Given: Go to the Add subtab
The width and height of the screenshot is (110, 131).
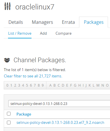Looking at the screenshot, I should point(44,33).
